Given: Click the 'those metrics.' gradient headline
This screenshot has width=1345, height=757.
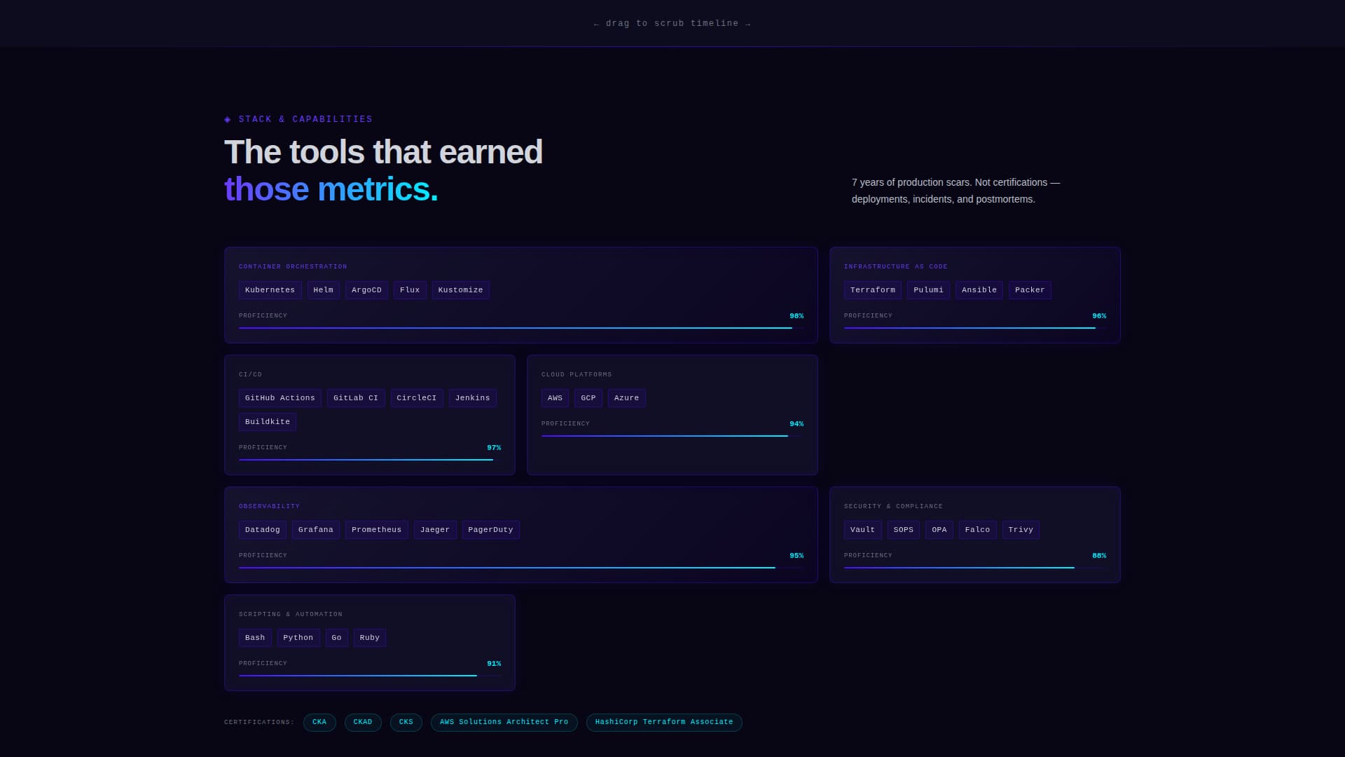Looking at the screenshot, I should pos(331,189).
